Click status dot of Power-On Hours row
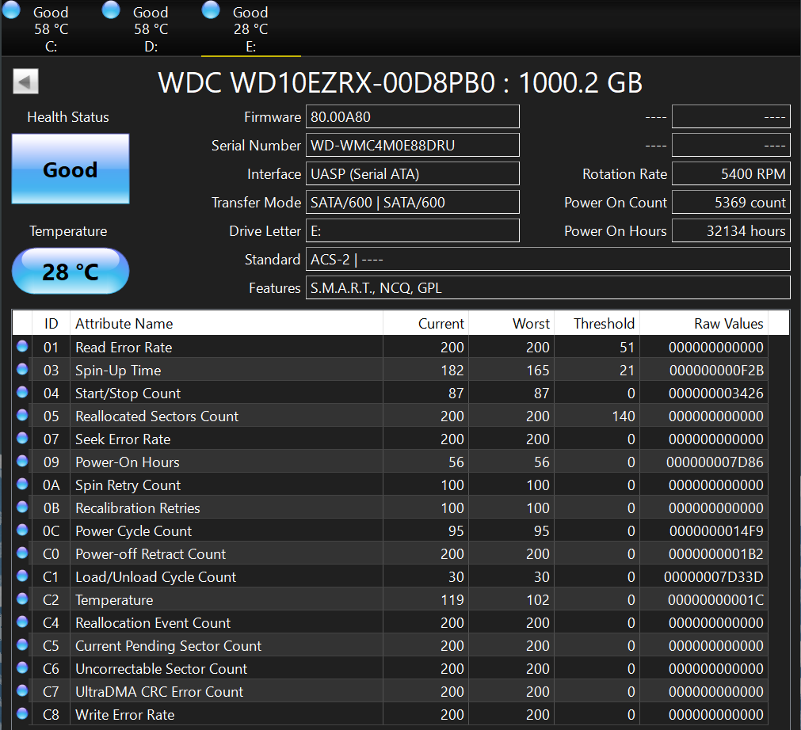Screen dimensions: 801x730 coord(22,461)
